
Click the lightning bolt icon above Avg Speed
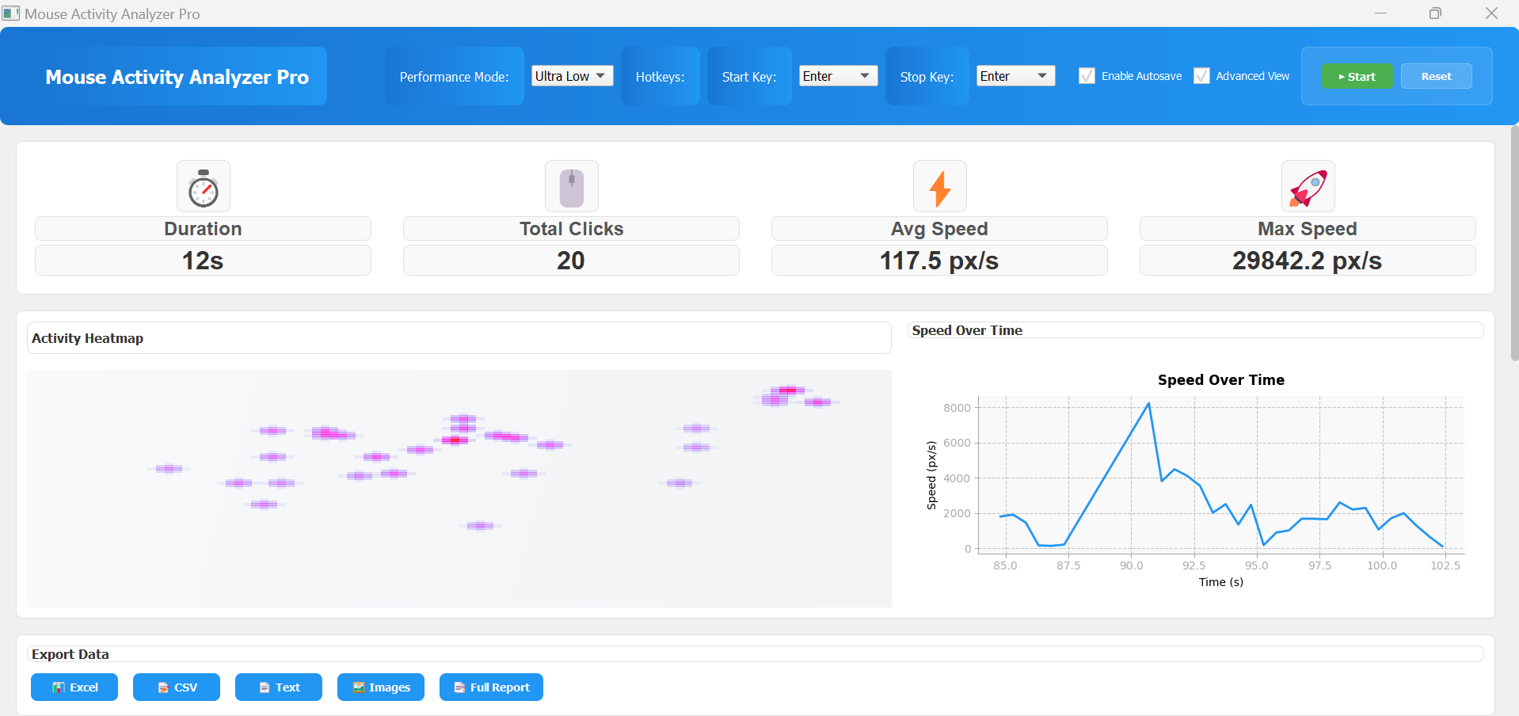click(x=939, y=186)
